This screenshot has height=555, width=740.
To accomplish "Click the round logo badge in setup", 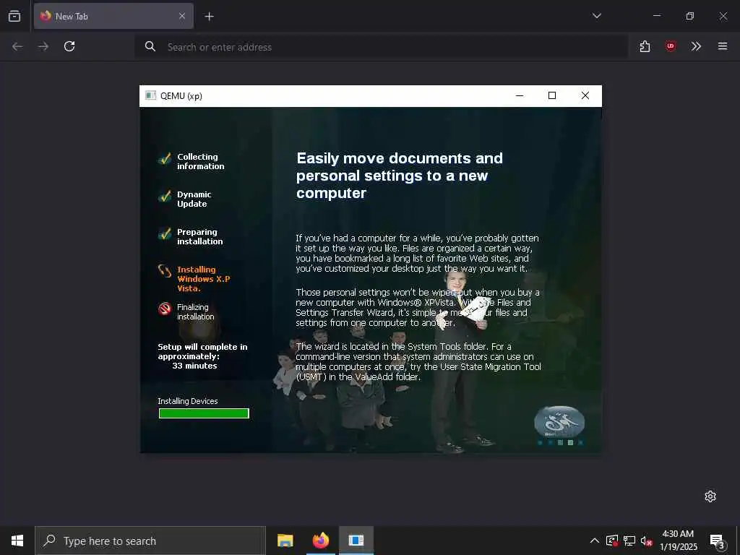I will point(559,422).
